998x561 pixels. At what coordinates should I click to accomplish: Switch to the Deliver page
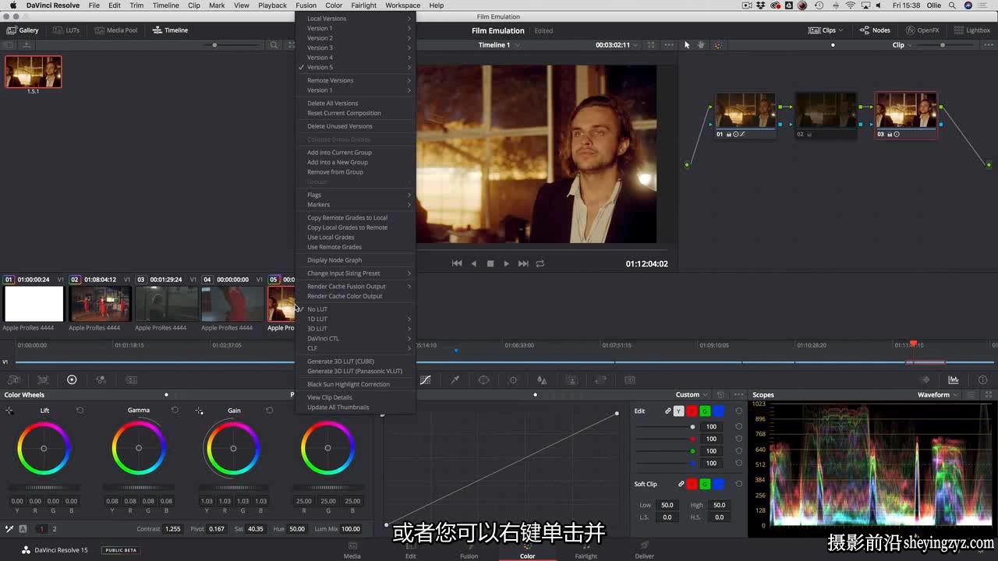coord(645,549)
